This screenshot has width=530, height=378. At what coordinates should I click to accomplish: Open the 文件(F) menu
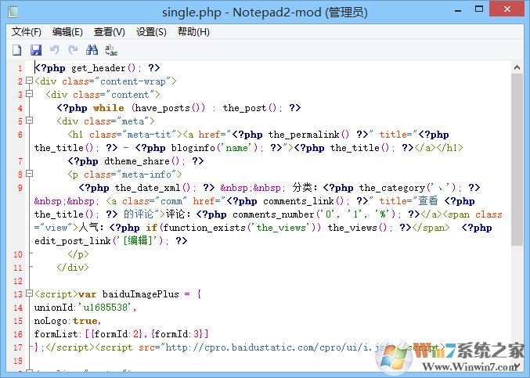click(27, 32)
